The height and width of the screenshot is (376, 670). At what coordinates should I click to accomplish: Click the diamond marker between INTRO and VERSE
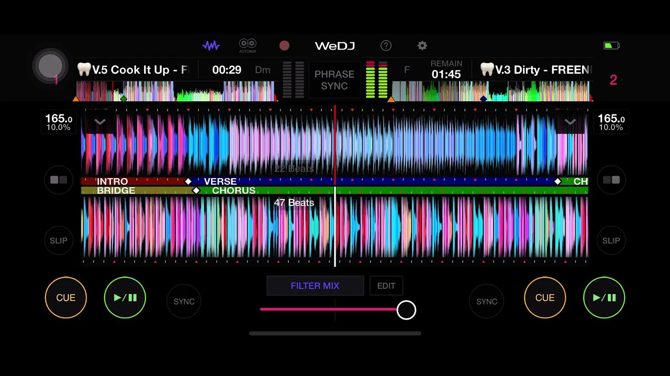[188, 181]
